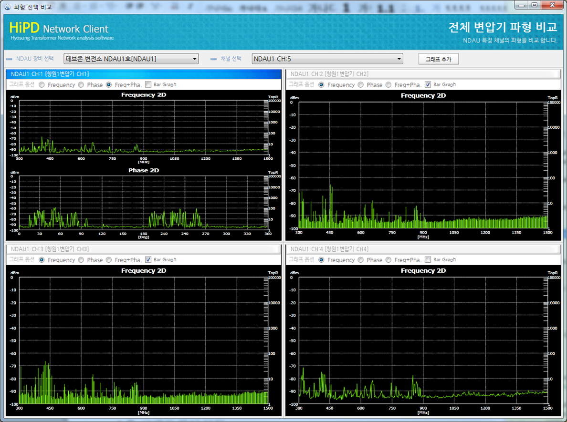The image size is (567, 422).
Task: Select Frequency radio in CH:1 panel
Action: pos(42,84)
